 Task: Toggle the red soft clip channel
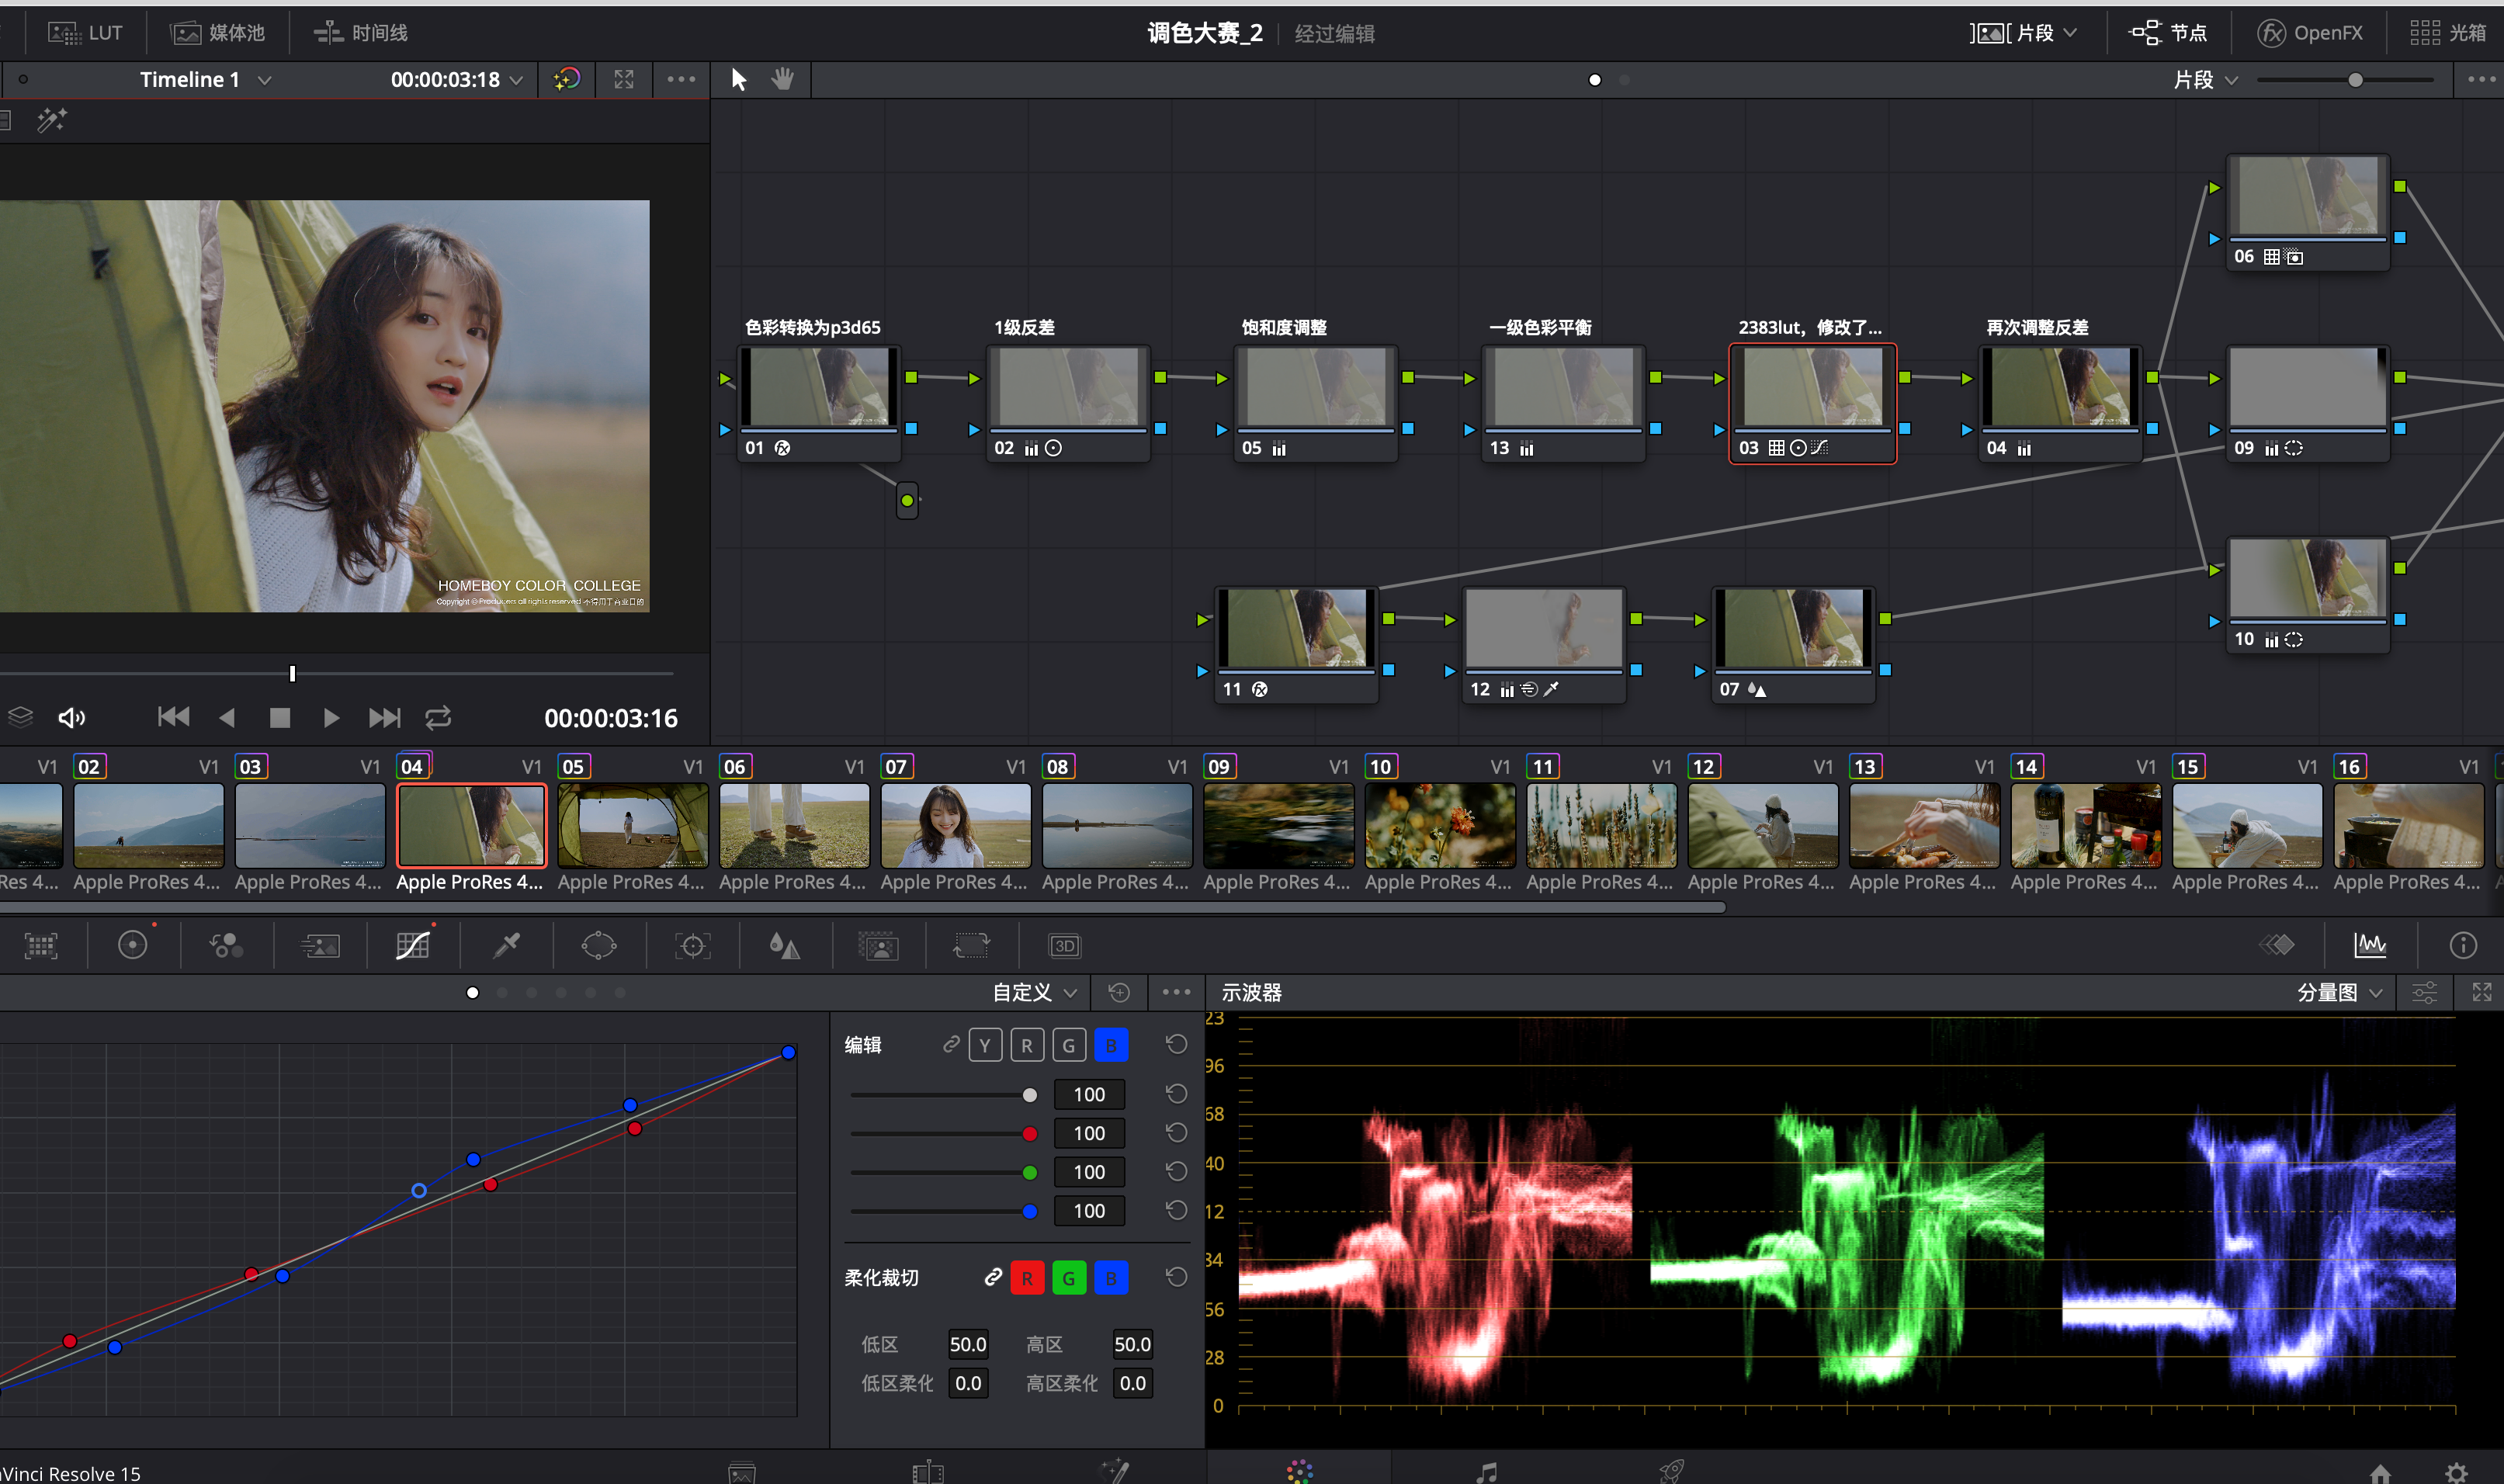click(1027, 1278)
